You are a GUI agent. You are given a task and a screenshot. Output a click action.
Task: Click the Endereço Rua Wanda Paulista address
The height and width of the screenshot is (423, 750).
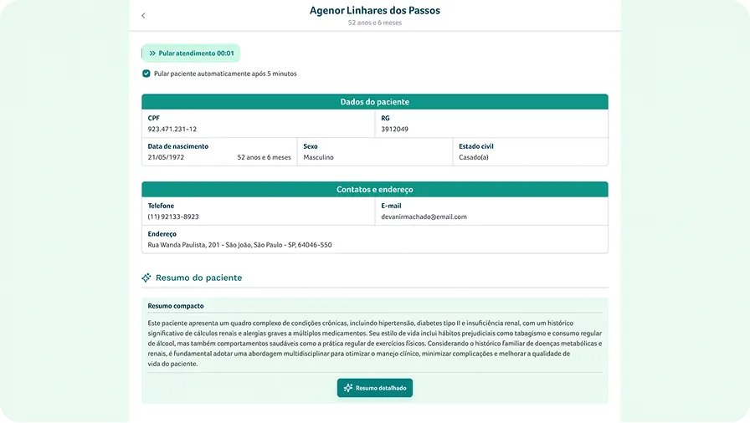pyautogui.click(x=239, y=245)
